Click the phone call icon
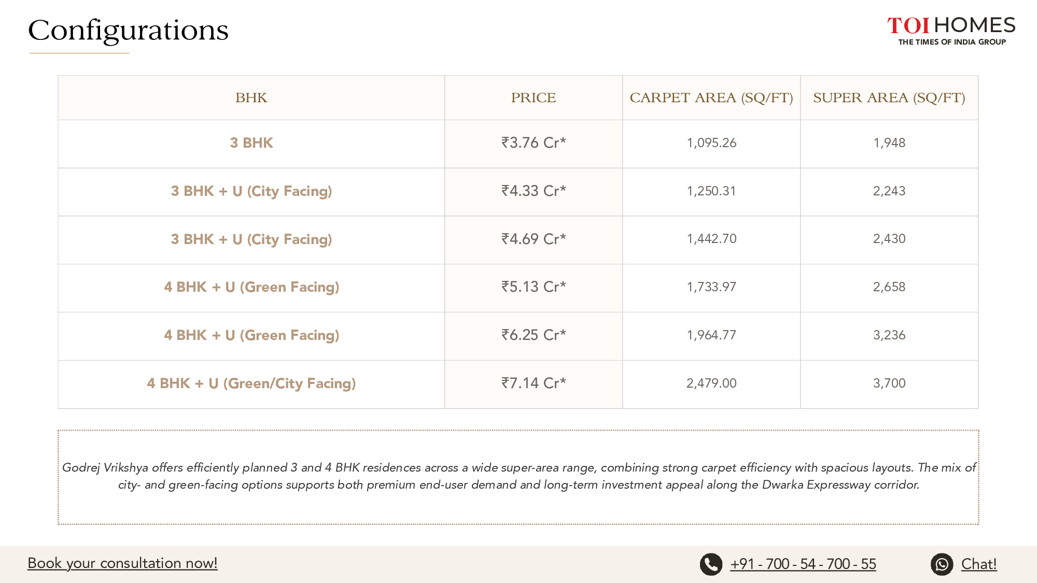The height and width of the screenshot is (583, 1037). [x=711, y=564]
